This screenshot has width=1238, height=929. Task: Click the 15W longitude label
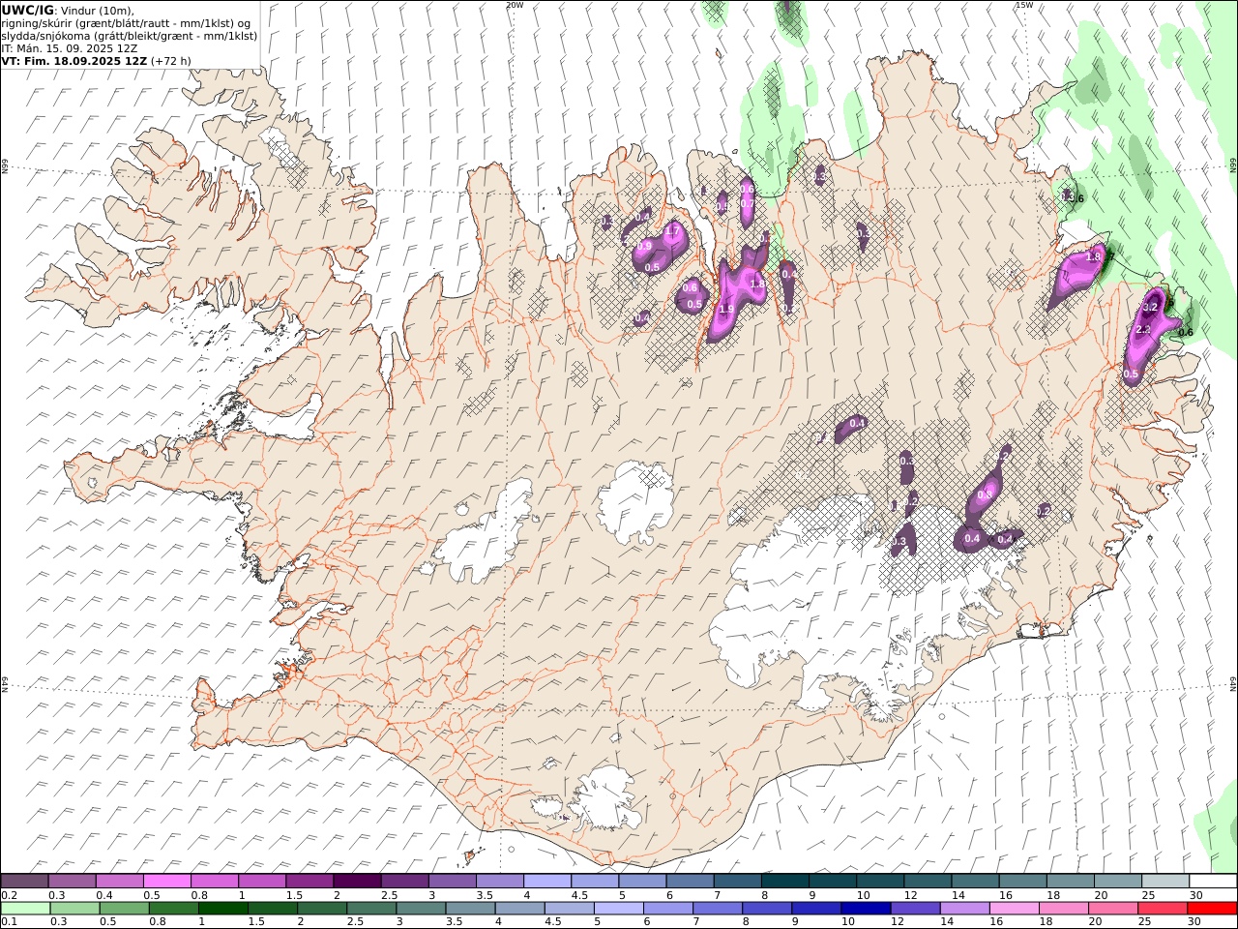point(1023,5)
